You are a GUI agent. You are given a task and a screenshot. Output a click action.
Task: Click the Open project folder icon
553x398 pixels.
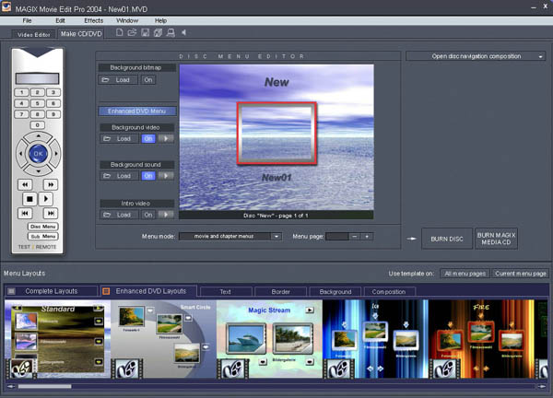[x=133, y=34]
